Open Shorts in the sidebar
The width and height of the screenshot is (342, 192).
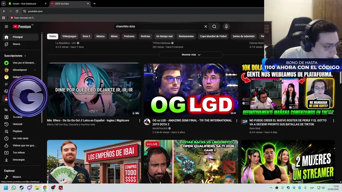(20, 44)
